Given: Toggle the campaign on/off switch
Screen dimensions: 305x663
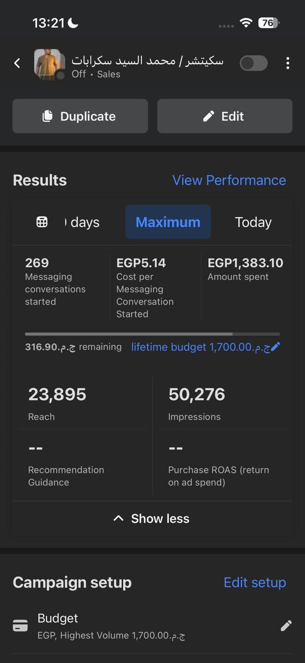Looking at the screenshot, I should click(x=254, y=63).
